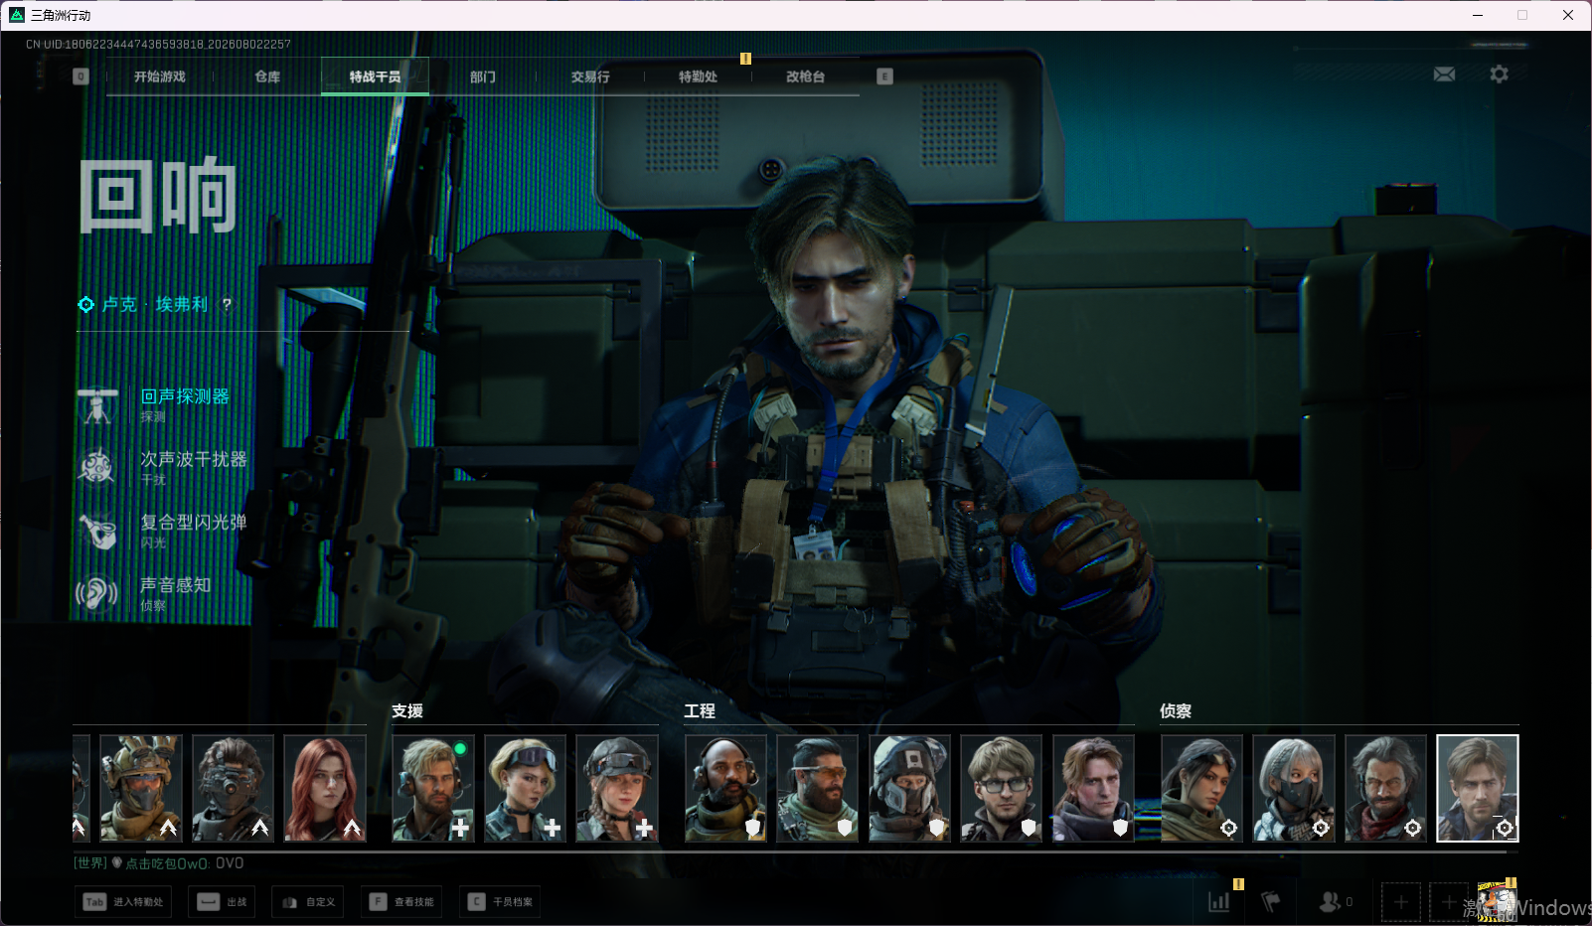Select the 回声探测器 skill icon
This screenshot has height=926, width=1592.
[x=97, y=404]
